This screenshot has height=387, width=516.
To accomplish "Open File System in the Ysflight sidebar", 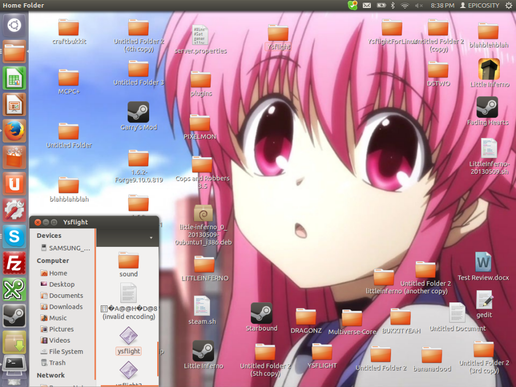I will 62,351.
